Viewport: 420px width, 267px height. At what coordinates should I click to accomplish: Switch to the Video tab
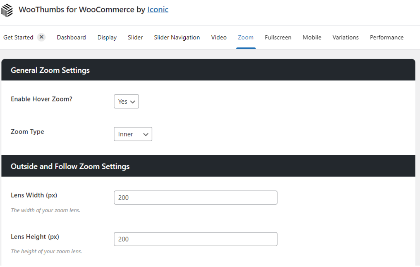click(x=218, y=37)
